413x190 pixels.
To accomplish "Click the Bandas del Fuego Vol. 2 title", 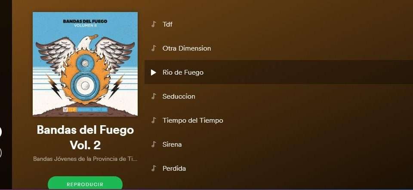I will [85, 138].
